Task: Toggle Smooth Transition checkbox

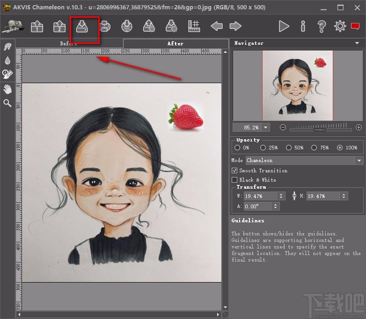Action: coord(234,170)
